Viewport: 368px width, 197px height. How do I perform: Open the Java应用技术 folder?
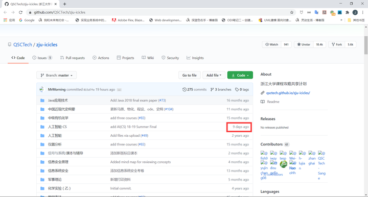(58, 101)
